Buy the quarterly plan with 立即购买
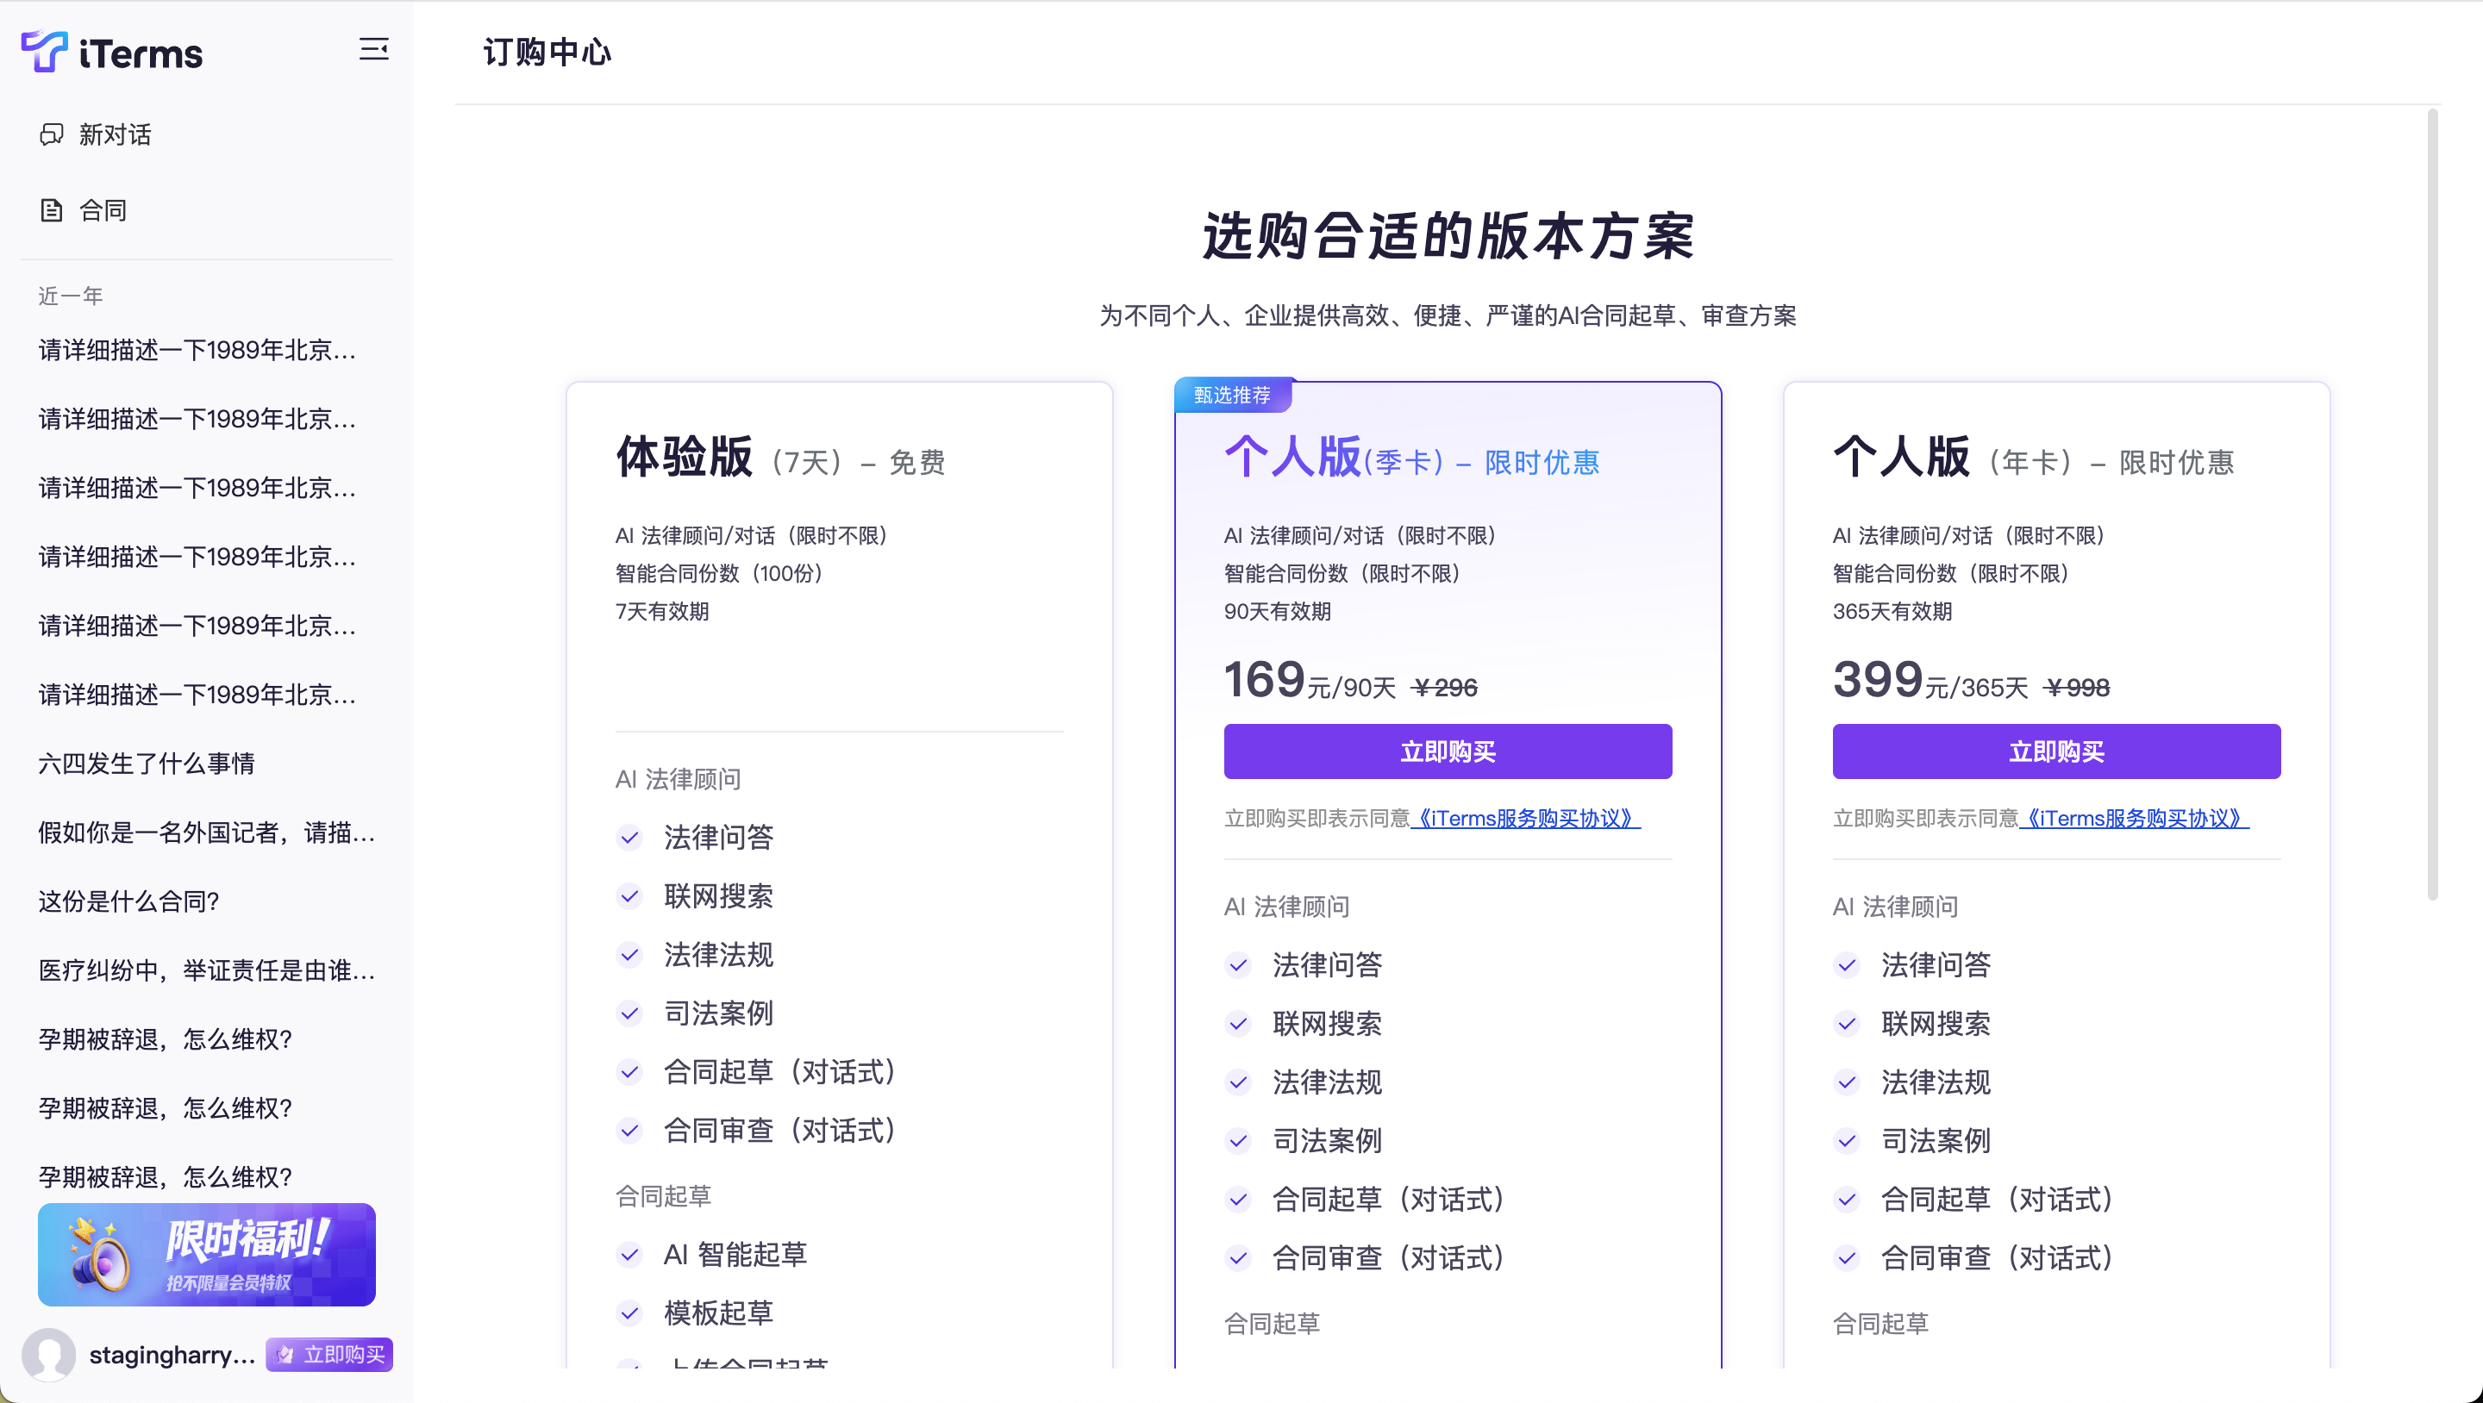Screen dimensions: 2483x1403 (x=1447, y=751)
